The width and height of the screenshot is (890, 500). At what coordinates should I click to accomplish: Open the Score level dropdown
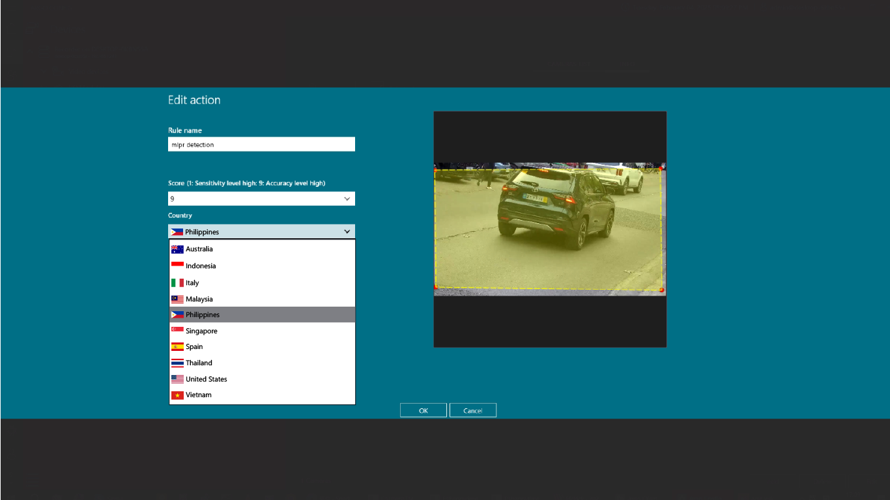click(261, 199)
